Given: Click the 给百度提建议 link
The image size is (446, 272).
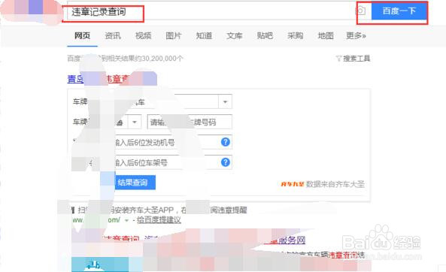Looking at the screenshot, I should 159,220.
